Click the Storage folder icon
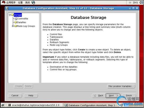This screenshot has width=144, height=108. coord(12,15)
